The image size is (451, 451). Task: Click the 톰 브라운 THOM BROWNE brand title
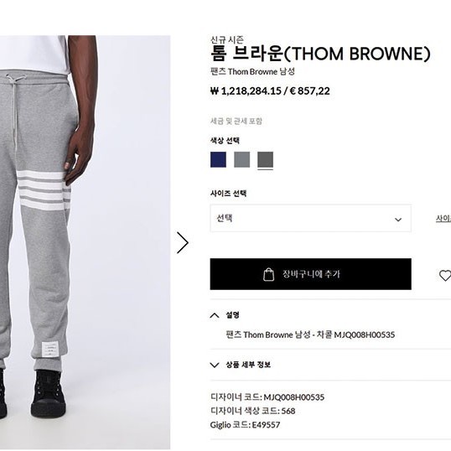pyautogui.click(x=320, y=54)
